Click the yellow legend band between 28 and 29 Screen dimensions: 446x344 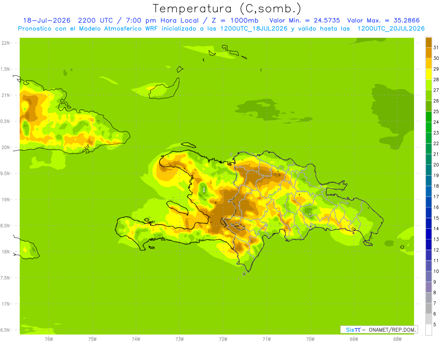pos(429,74)
